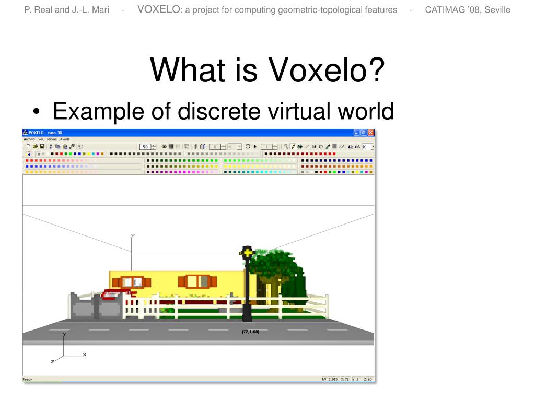Screen dimensions: 535x401
Task: Toggle the dark grid display icon
Action: coord(171,146)
